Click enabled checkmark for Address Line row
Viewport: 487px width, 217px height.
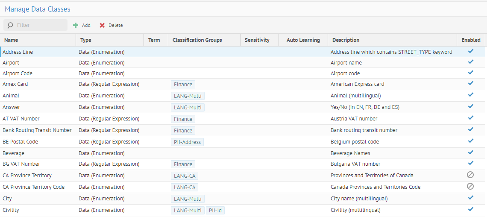(x=470, y=51)
